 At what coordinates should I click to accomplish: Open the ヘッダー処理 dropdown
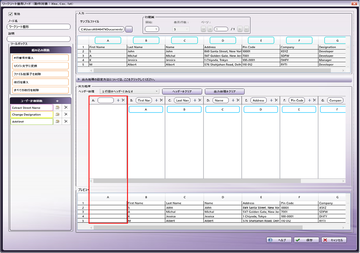(130, 91)
